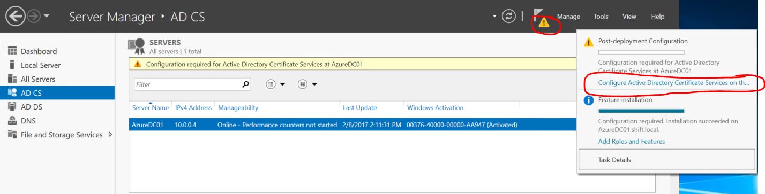This screenshot has height=194, width=765.
Task: Click the Feature installation info icon
Action: 589,100
